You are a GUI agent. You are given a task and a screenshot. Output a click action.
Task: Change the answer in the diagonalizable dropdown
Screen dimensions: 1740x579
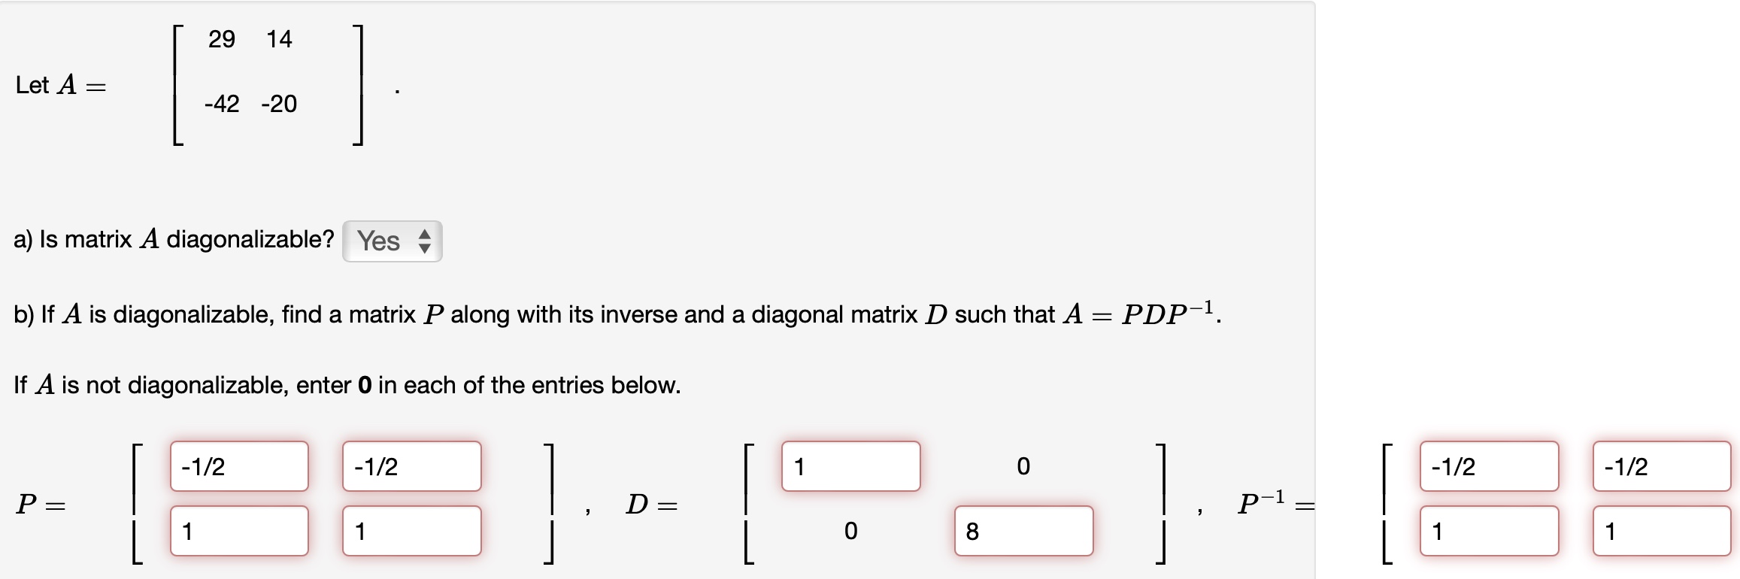(x=392, y=241)
